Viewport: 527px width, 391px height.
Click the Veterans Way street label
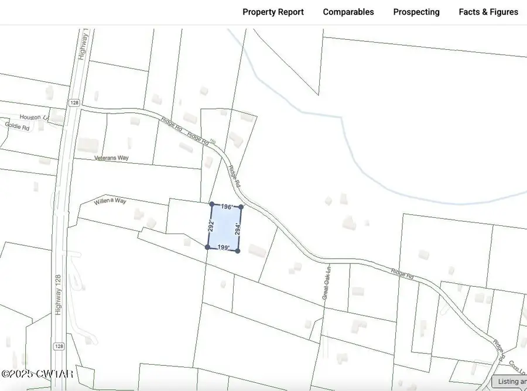coord(111,158)
